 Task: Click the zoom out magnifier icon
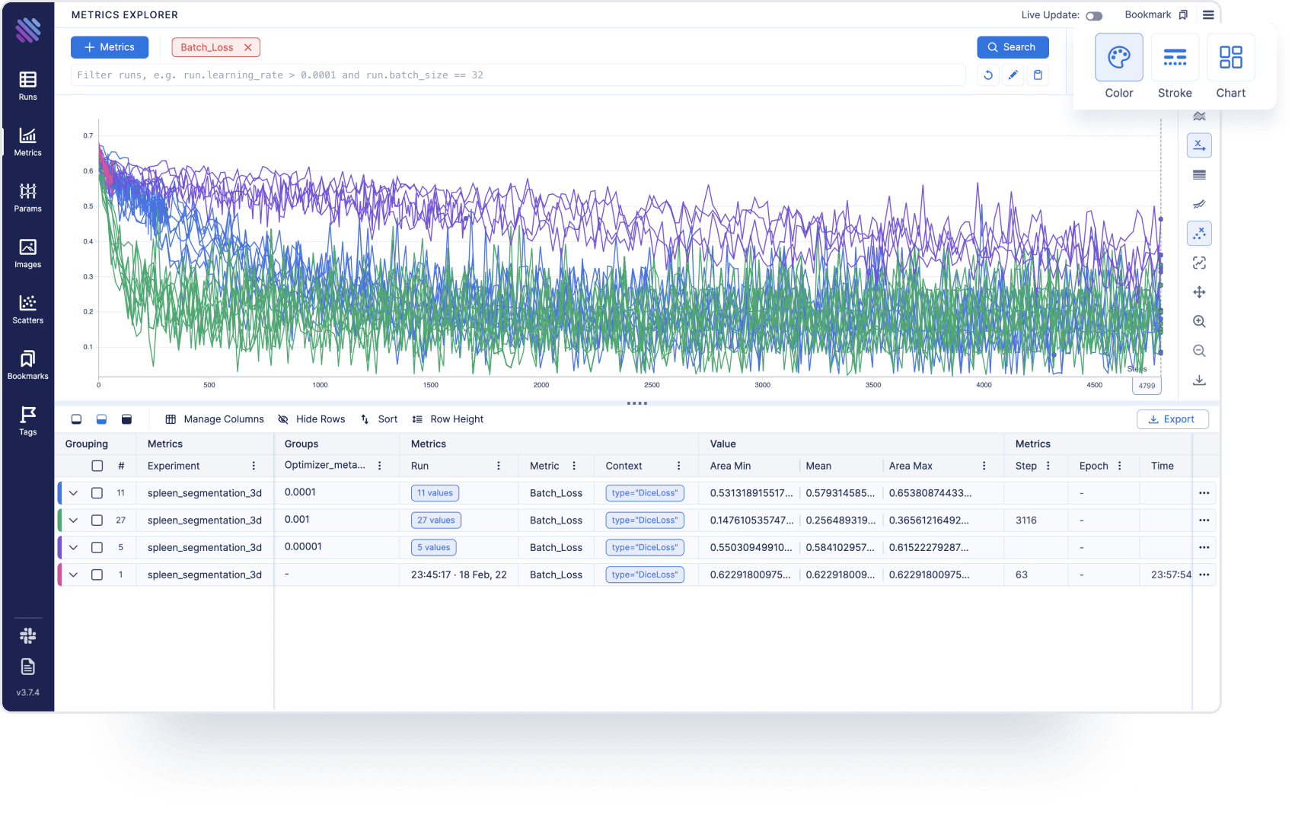[x=1199, y=351]
